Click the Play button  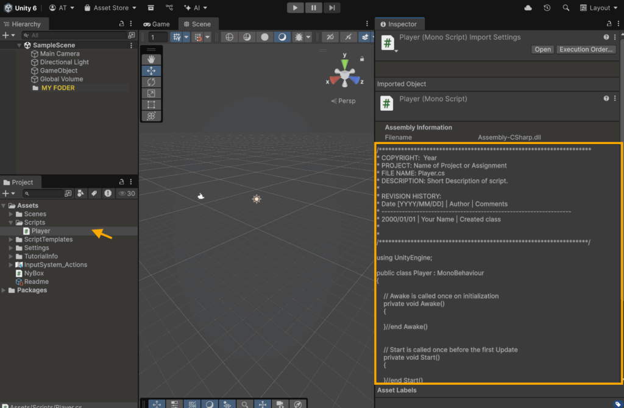pos(295,7)
